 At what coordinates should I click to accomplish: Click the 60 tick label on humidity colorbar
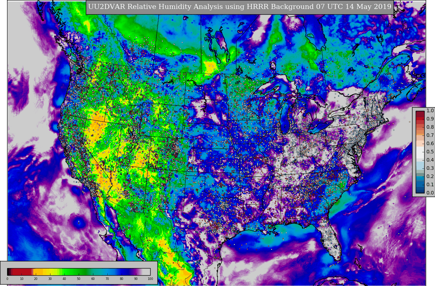tap(93, 279)
